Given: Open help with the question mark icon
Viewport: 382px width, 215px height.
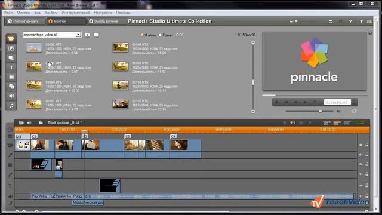Looking at the screenshot, I should click(x=350, y=21).
